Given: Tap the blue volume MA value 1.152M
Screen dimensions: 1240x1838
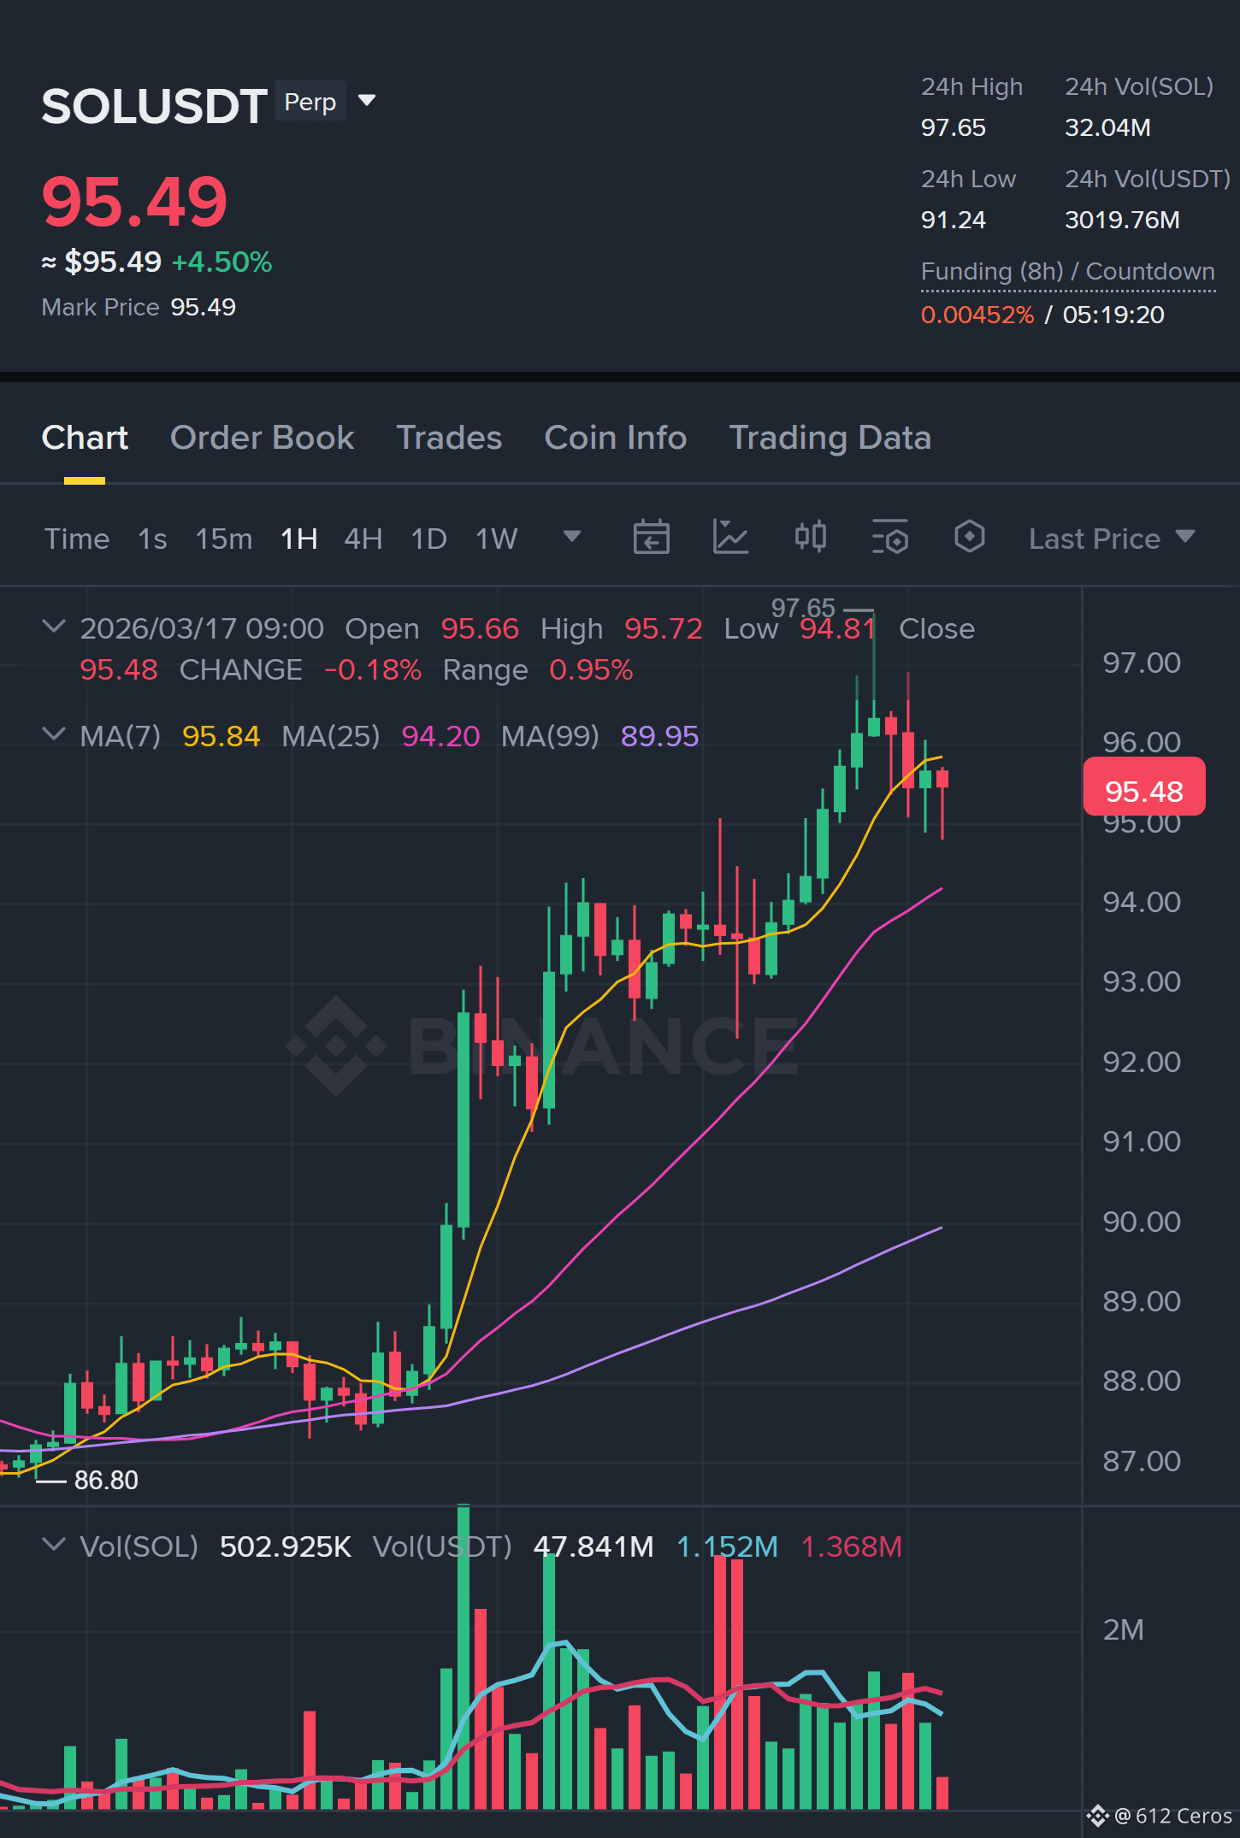Looking at the screenshot, I should point(727,1546).
